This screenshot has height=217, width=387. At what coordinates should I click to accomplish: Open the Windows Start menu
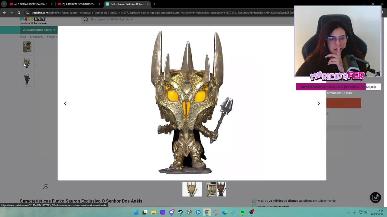136,212
